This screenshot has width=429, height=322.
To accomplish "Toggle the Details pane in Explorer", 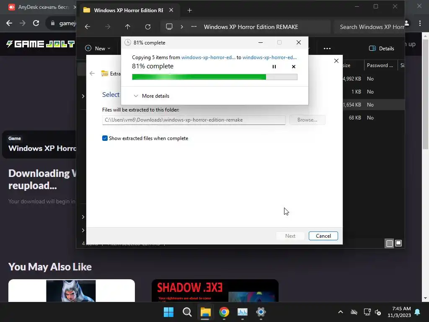I will (x=382, y=49).
